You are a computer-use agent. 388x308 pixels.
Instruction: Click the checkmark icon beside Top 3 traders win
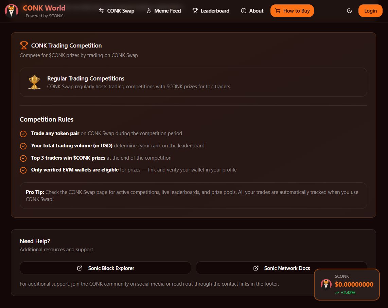(23, 158)
